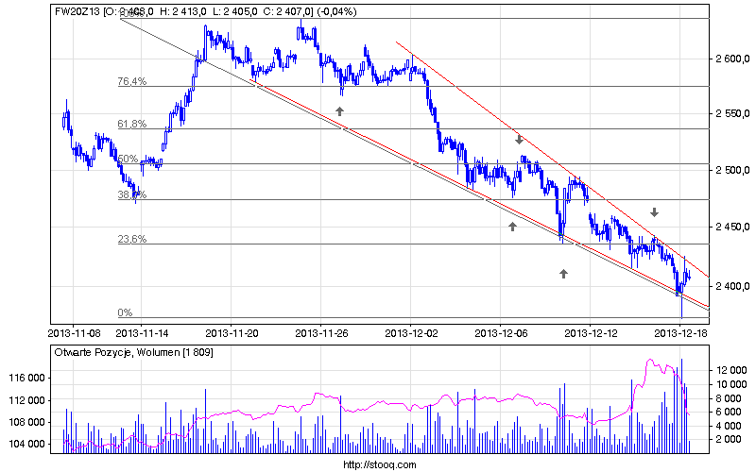The width and height of the screenshot is (756, 472).
Task: Open the http://stooq.com link
Action: click(x=380, y=464)
